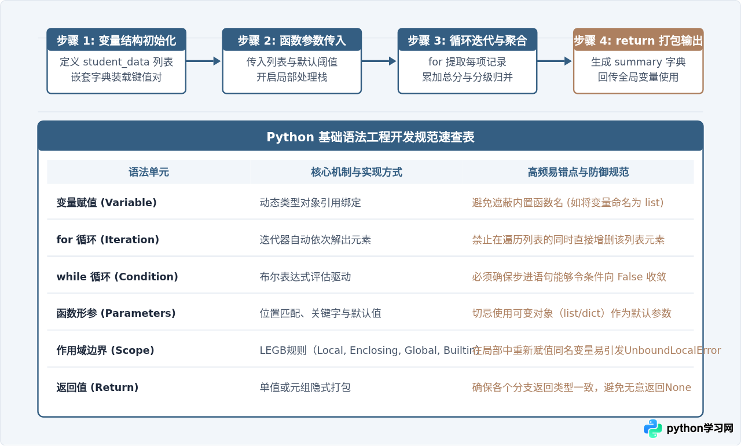Select the 返回值 (Return) row label

coord(97,387)
